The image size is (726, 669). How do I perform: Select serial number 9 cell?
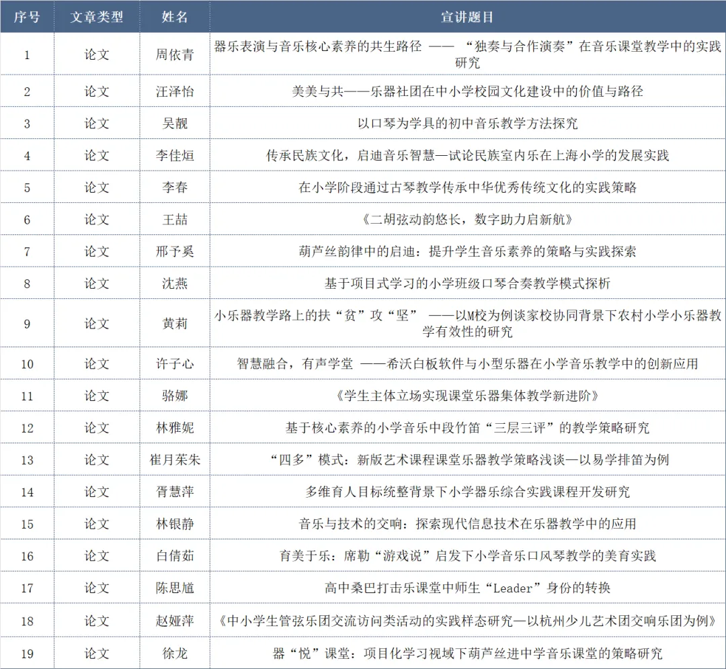coord(27,324)
